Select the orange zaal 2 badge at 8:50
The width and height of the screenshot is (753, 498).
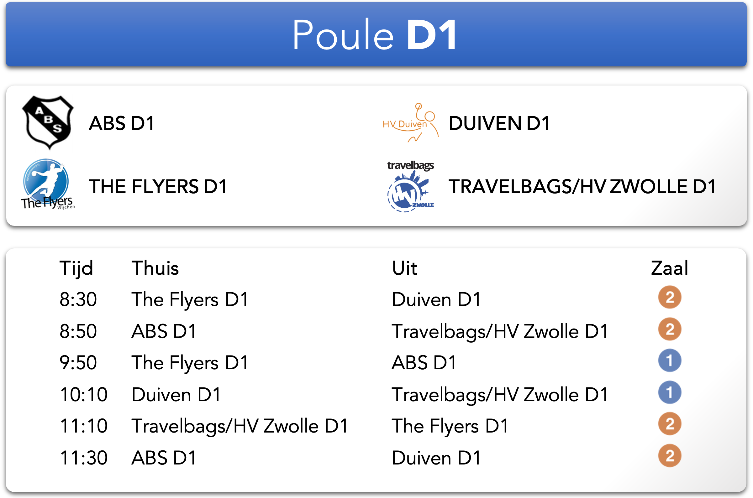point(669,329)
